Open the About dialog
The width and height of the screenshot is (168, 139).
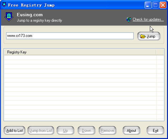pyautogui.click(x=131, y=130)
